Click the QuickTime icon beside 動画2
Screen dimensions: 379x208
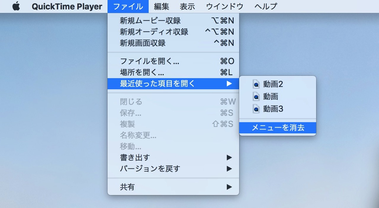click(x=256, y=84)
